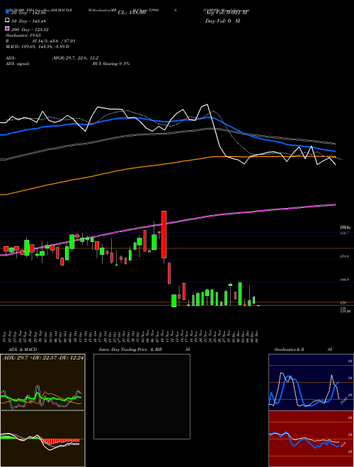Click the 'Stochastics & R' panel heading

pos(290,350)
